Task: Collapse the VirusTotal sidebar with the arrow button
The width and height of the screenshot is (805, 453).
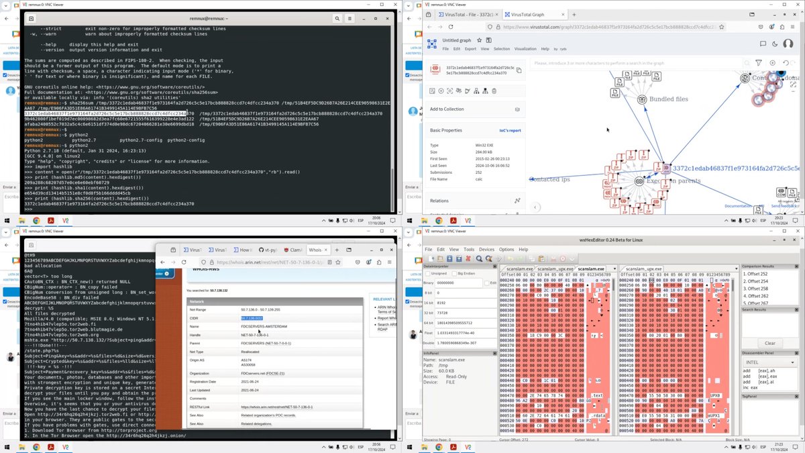Action: pos(535,207)
